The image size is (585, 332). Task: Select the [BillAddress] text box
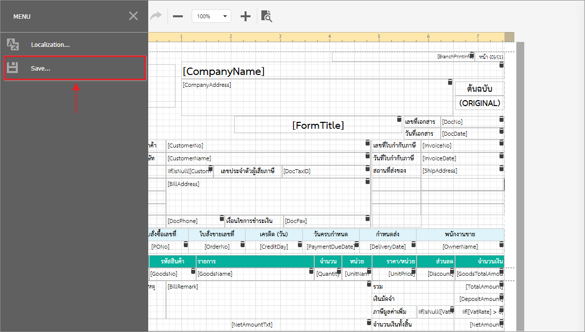[267, 197]
